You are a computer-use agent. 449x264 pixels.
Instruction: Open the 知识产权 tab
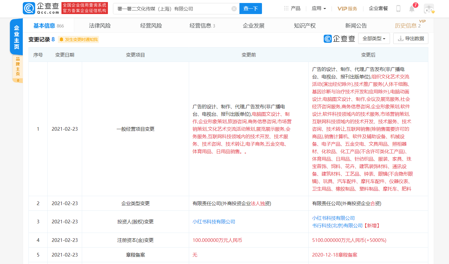tap(305, 26)
